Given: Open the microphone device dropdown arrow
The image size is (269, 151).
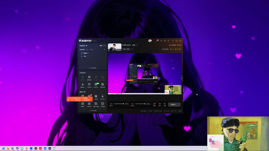Looking at the screenshot, I should [113, 104].
